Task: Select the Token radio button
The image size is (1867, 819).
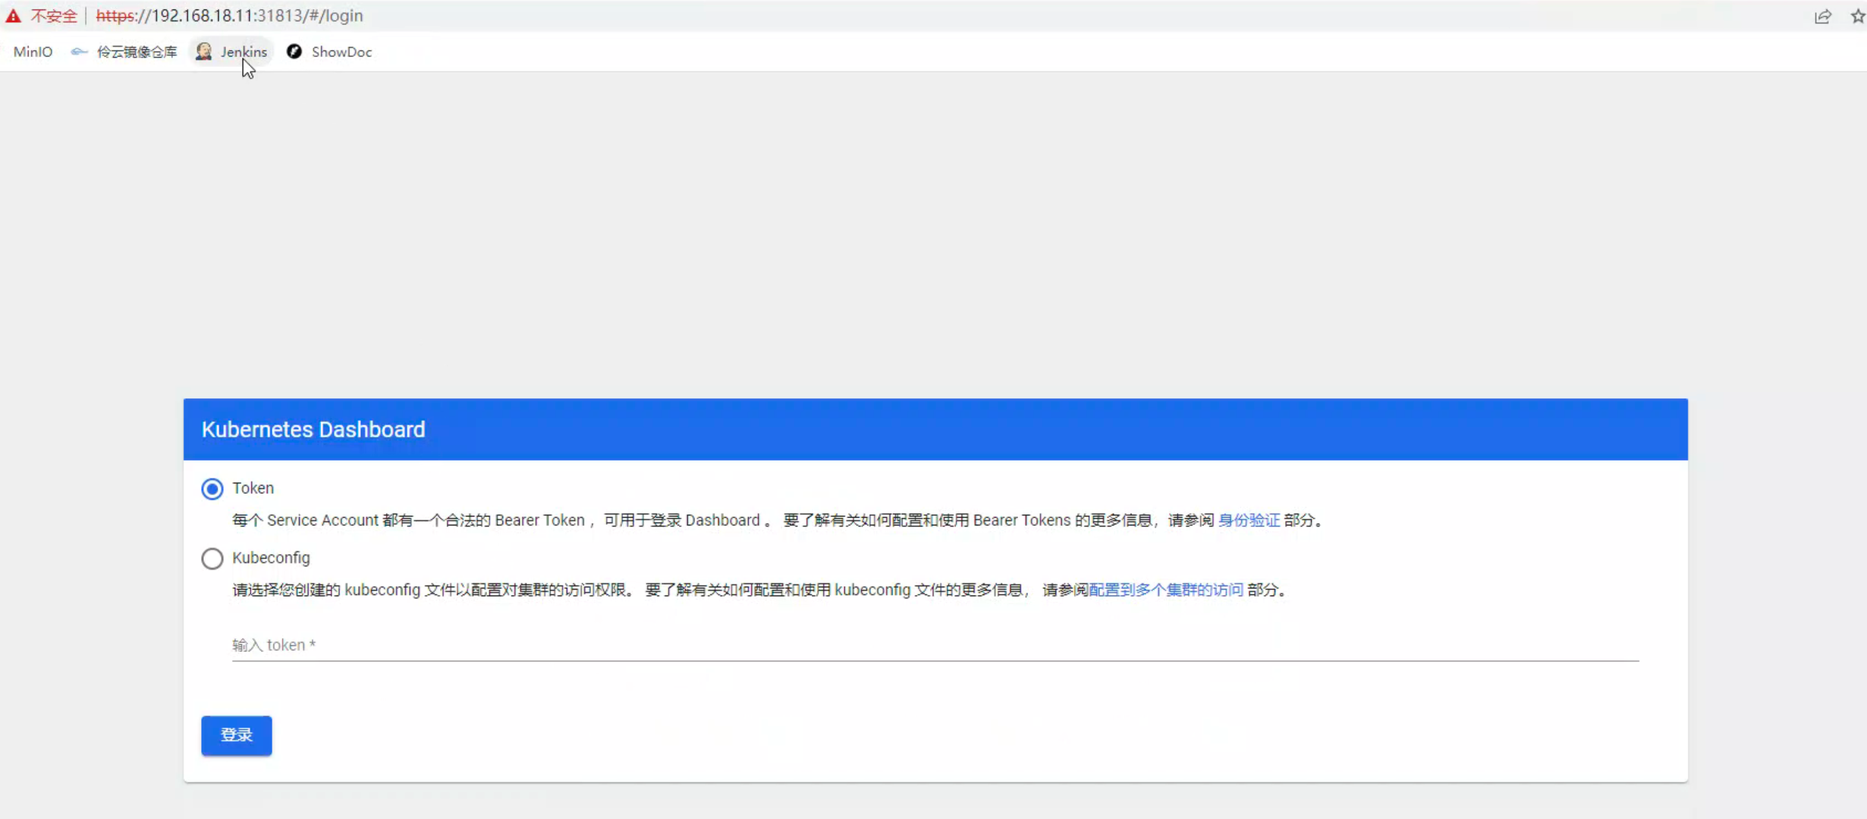Action: click(212, 489)
